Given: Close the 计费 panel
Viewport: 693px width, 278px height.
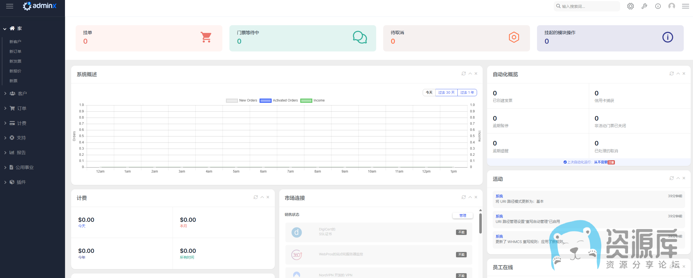Looking at the screenshot, I should tap(268, 197).
